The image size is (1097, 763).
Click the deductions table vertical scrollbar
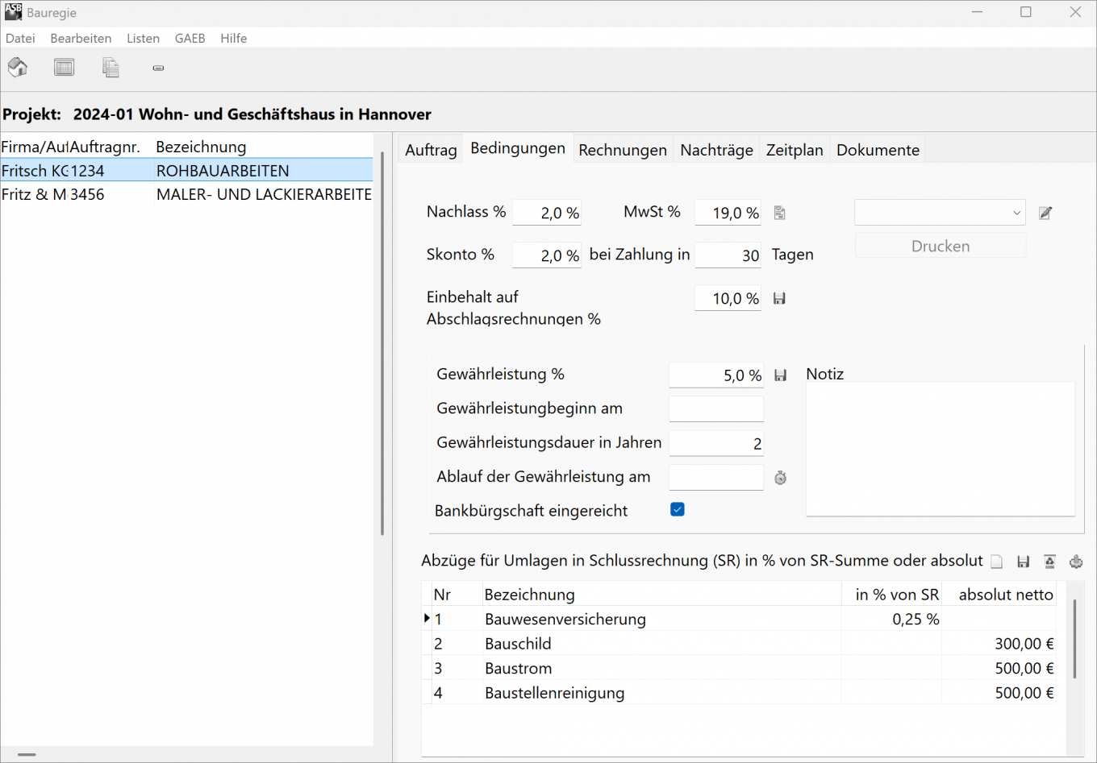click(x=1074, y=639)
